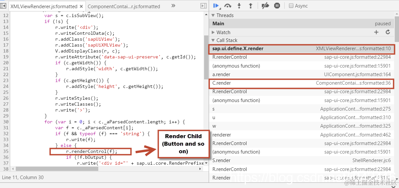Click code editor scroll-down arrow
The image size is (399, 188).
click(206, 163)
